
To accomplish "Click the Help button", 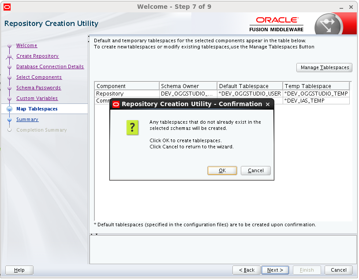I will point(19,270).
